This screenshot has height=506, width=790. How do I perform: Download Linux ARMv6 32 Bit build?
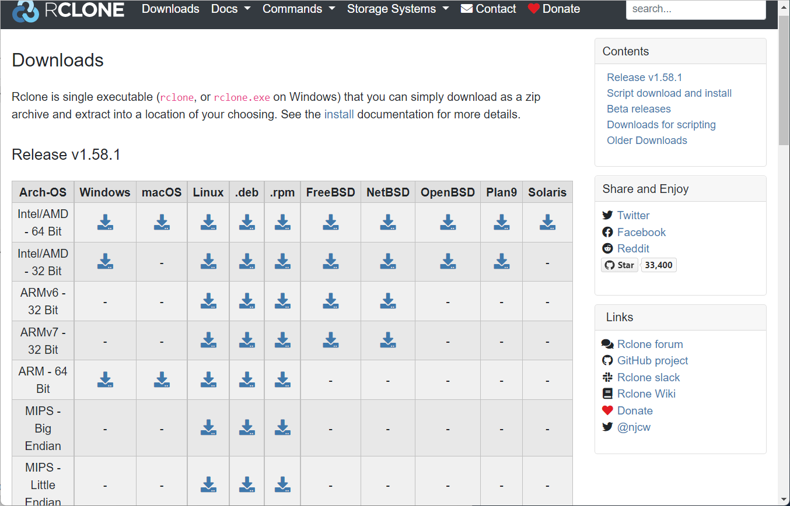[208, 301]
